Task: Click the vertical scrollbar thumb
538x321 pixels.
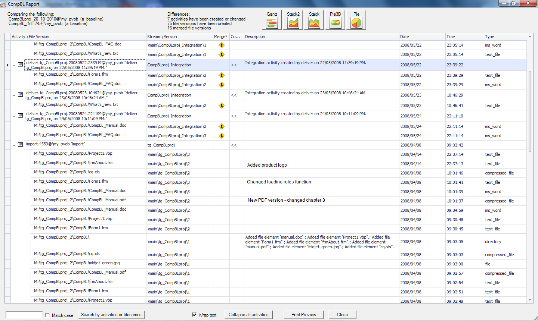Action: tap(530, 111)
